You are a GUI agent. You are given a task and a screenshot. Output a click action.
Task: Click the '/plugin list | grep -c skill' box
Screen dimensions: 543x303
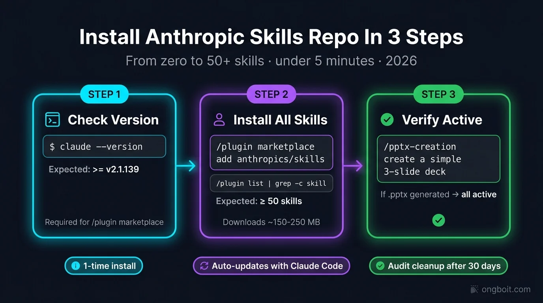[271, 183]
